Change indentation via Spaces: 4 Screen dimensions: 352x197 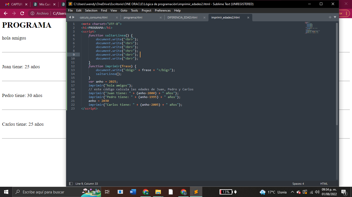[298, 184]
